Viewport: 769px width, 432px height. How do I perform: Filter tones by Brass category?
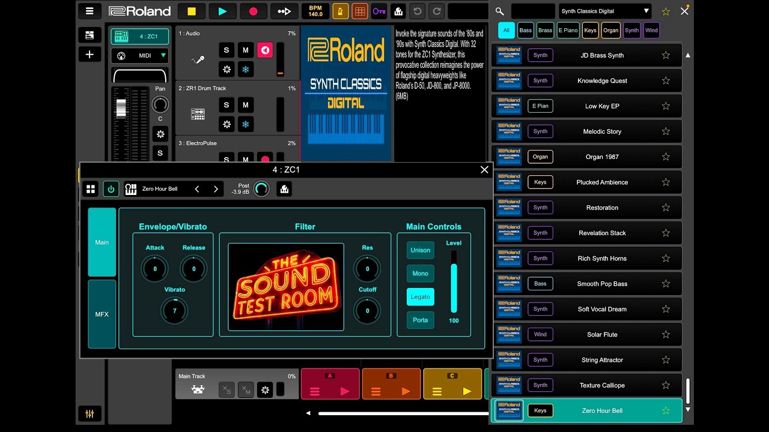[545, 30]
